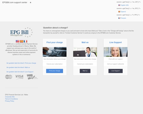Click Mail us card heading
The width and height of the screenshot is (143, 114).
click(x=85, y=42)
